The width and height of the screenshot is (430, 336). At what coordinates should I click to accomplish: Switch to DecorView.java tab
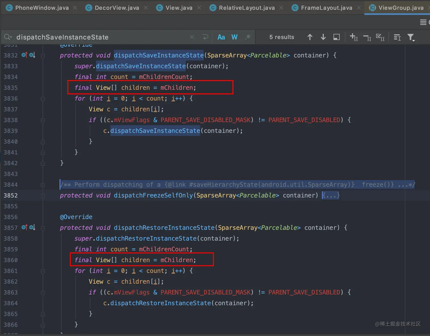tap(117, 8)
